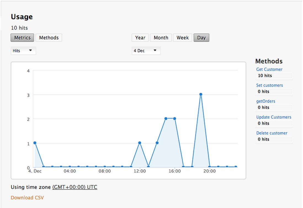Select the 16:00 data point on the chart

174,119
